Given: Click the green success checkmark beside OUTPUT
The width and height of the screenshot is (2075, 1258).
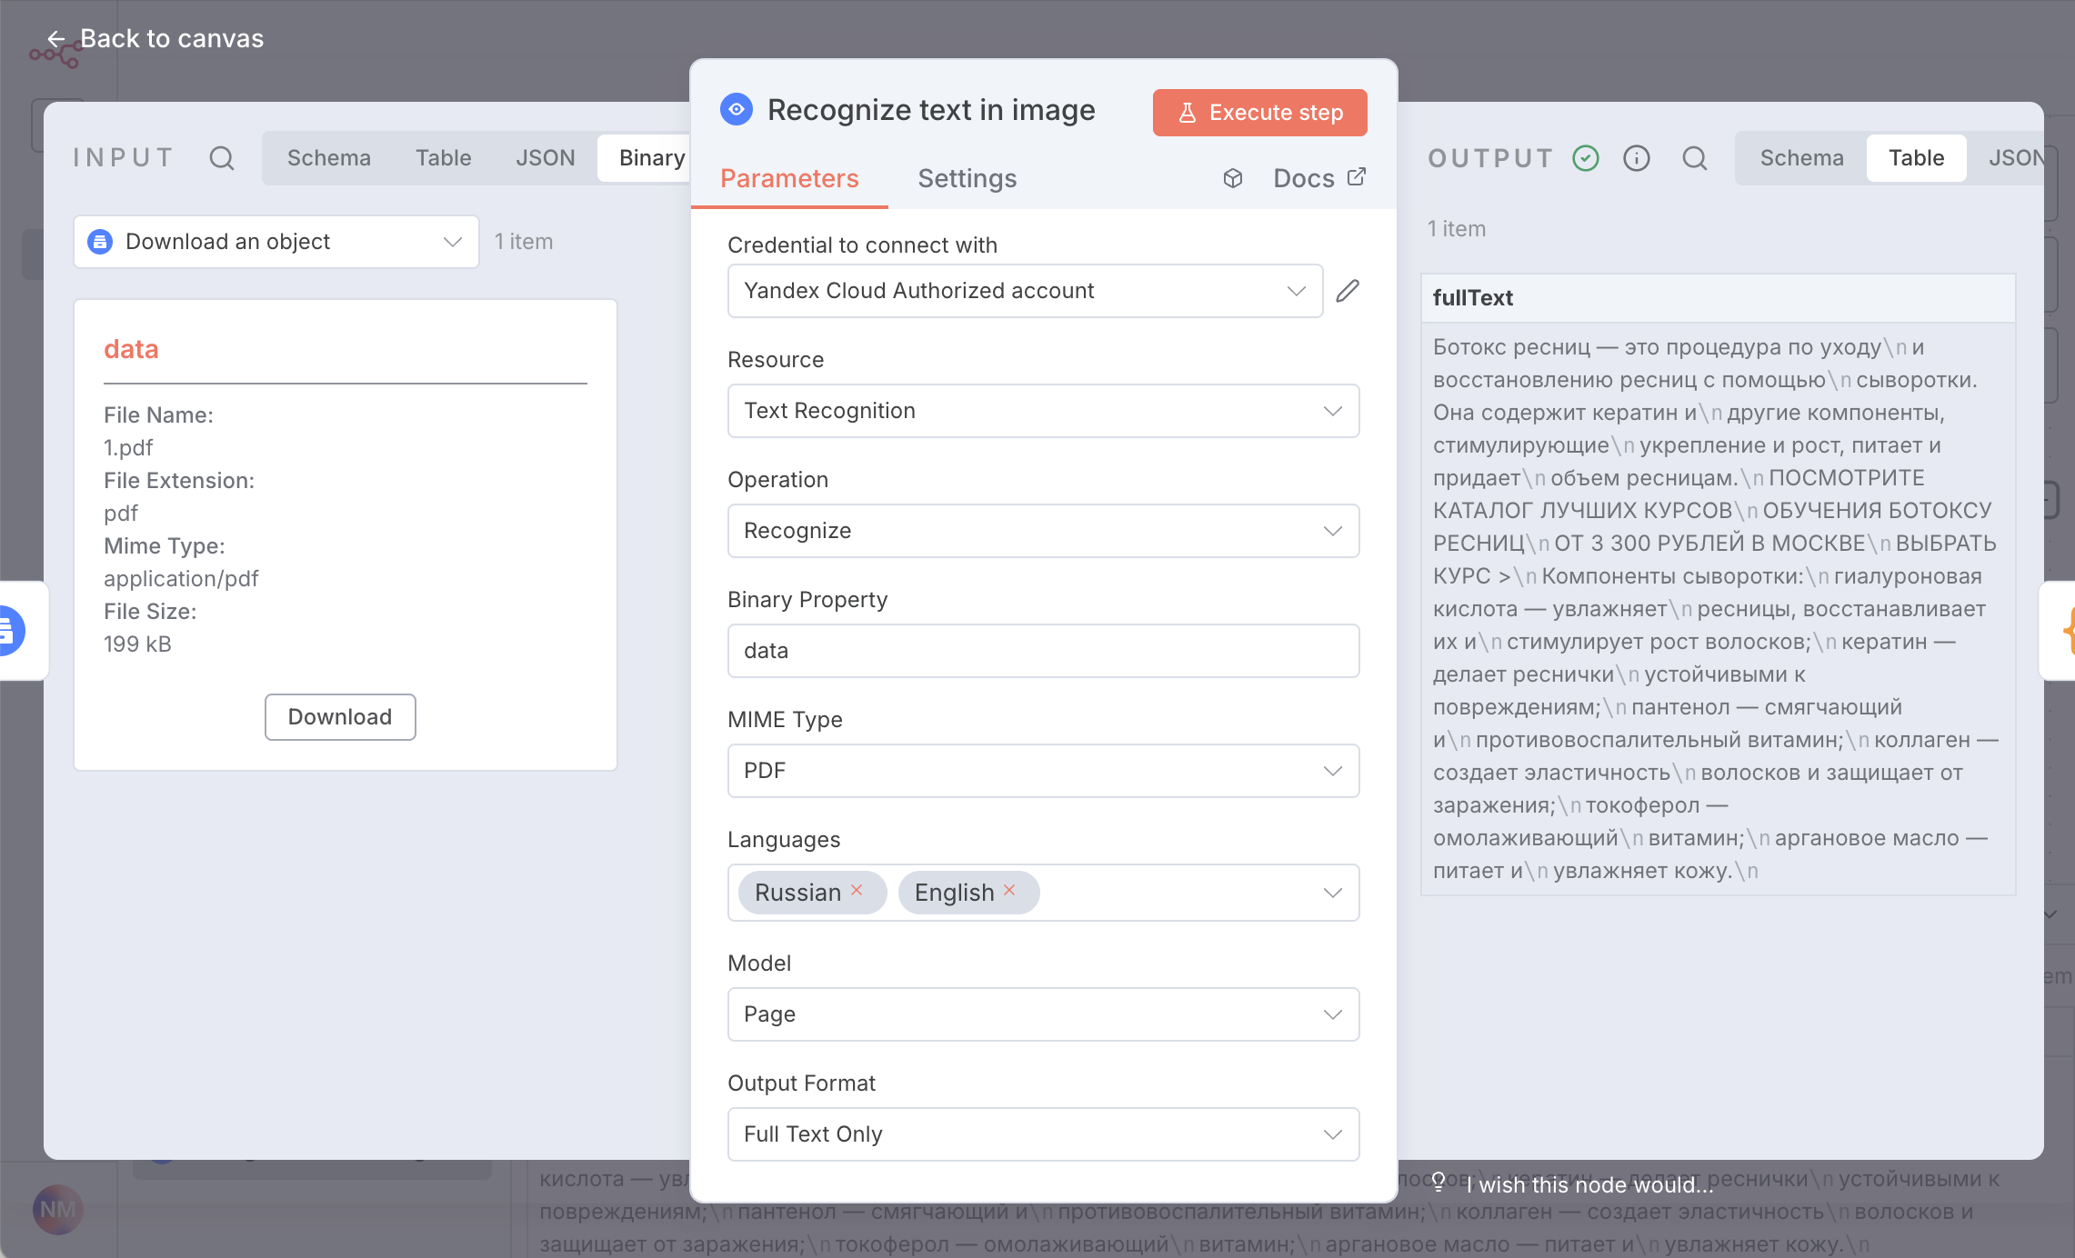Looking at the screenshot, I should click(x=1586, y=157).
